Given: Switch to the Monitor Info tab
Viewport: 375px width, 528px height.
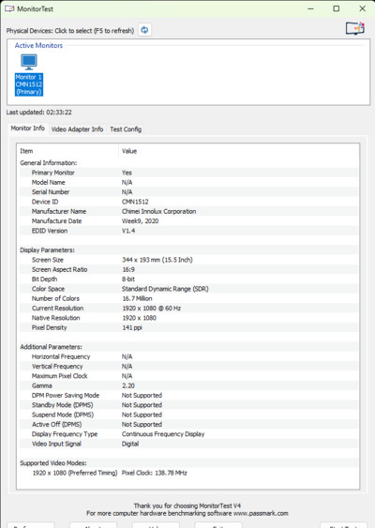Looking at the screenshot, I should click(27, 128).
